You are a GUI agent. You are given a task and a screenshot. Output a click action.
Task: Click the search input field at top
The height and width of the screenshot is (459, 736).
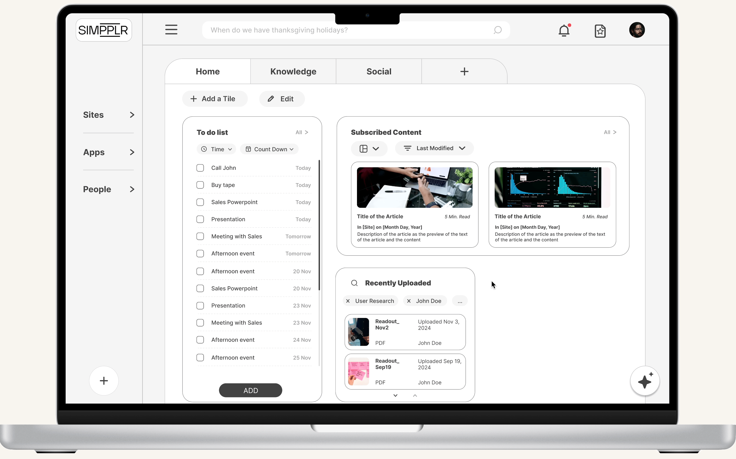click(x=349, y=30)
